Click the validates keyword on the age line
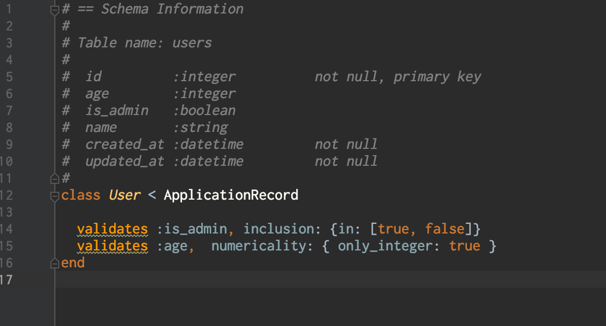 point(112,246)
